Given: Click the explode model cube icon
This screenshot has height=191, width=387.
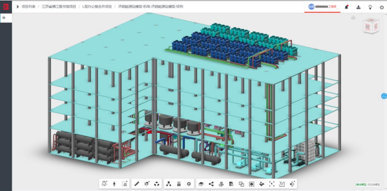Looking at the screenshot, I should (x=157, y=184).
